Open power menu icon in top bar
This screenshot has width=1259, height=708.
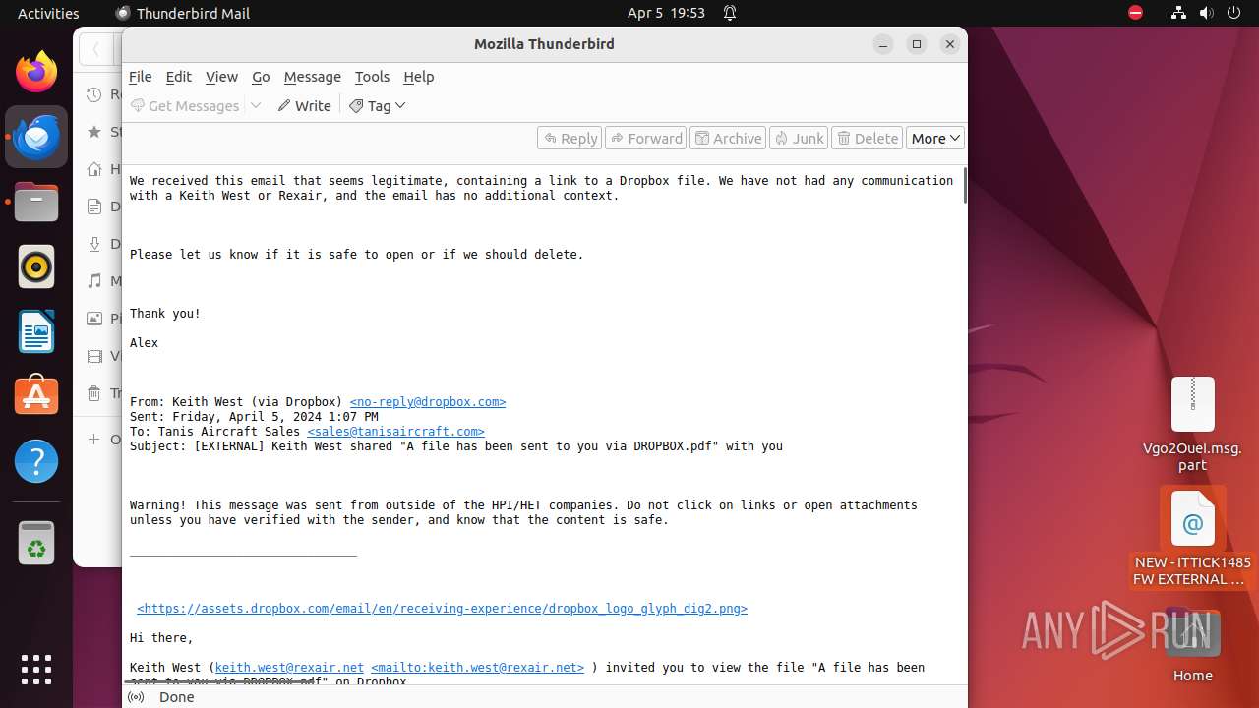1234,13
